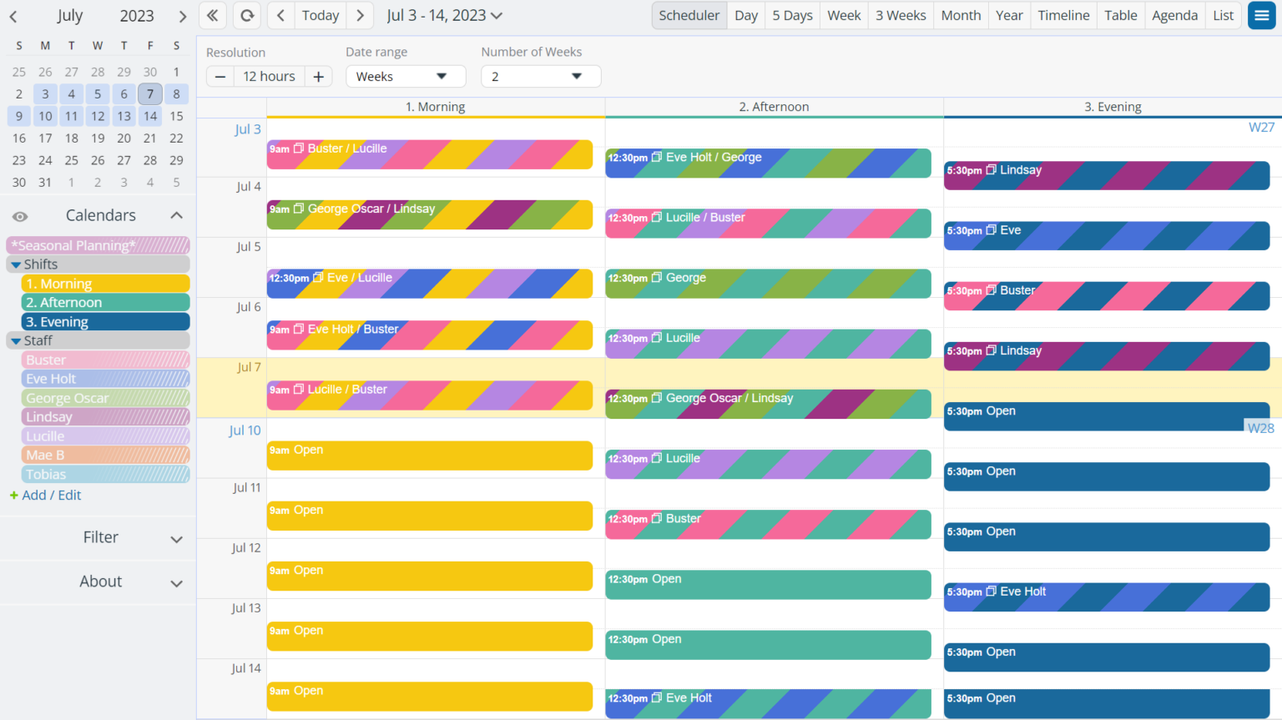Click the previous-month arrow on the mini calendar
Image resolution: width=1282 pixels, height=720 pixels.
(13, 15)
